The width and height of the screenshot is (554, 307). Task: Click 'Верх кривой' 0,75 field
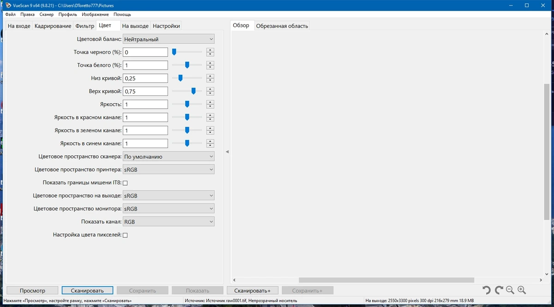click(x=145, y=91)
